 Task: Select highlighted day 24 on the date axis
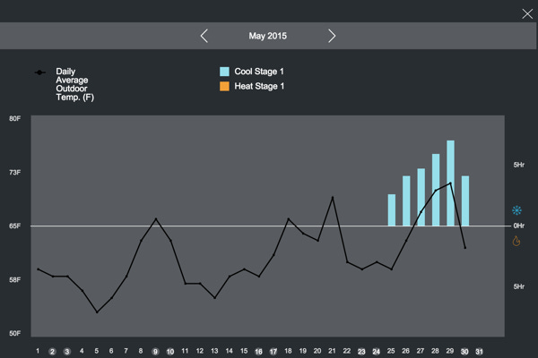click(376, 352)
